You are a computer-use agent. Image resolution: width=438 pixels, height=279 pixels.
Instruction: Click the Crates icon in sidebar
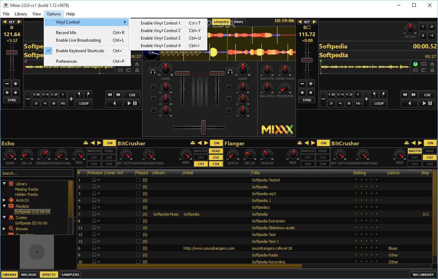pos(11,217)
